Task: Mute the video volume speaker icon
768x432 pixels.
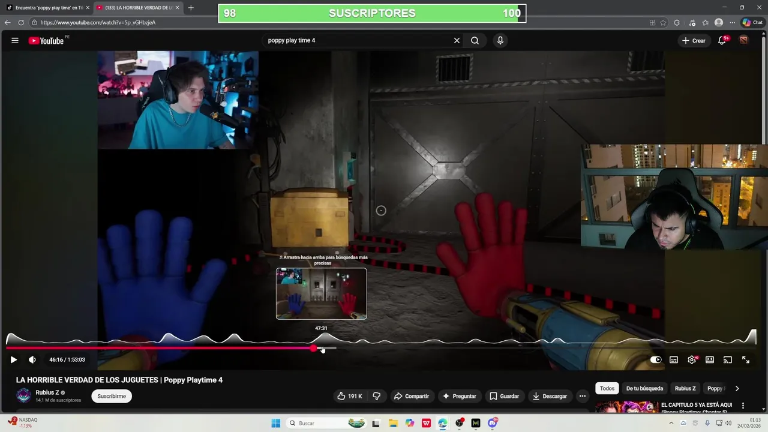Action: click(x=32, y=359)
